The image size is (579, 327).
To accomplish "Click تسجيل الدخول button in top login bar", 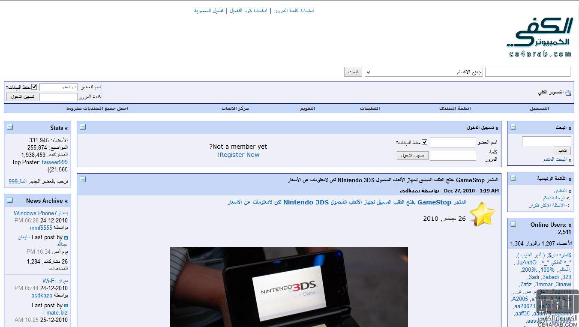I will tap(22, 97).
